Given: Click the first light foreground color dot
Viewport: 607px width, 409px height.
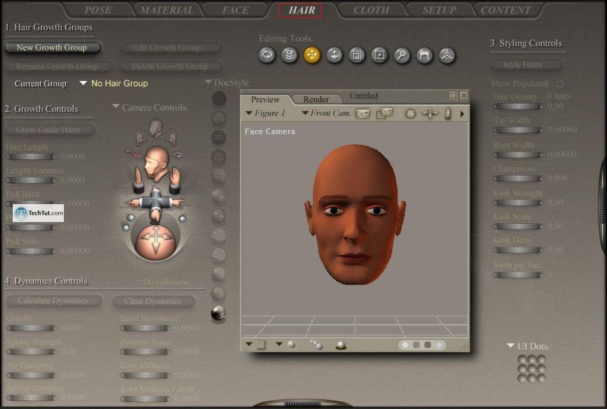Looking at the screenshot, I should [405, 345].
